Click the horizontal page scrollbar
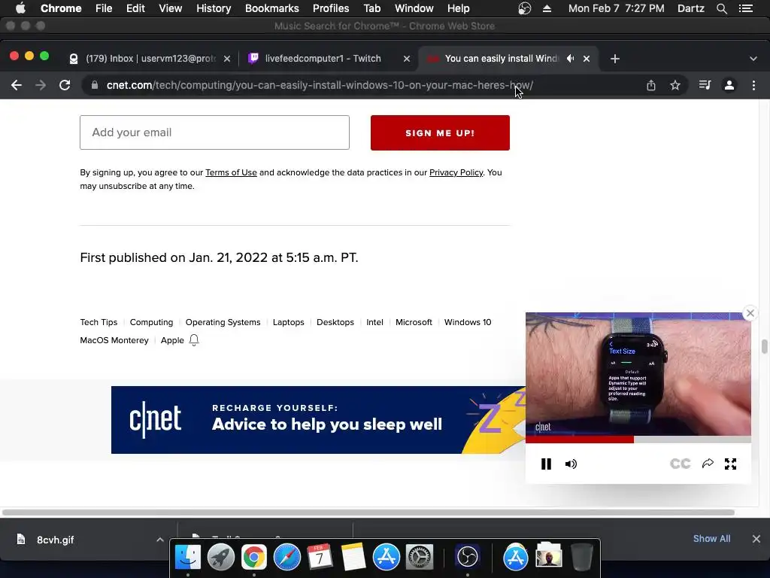 click(368, 512)
